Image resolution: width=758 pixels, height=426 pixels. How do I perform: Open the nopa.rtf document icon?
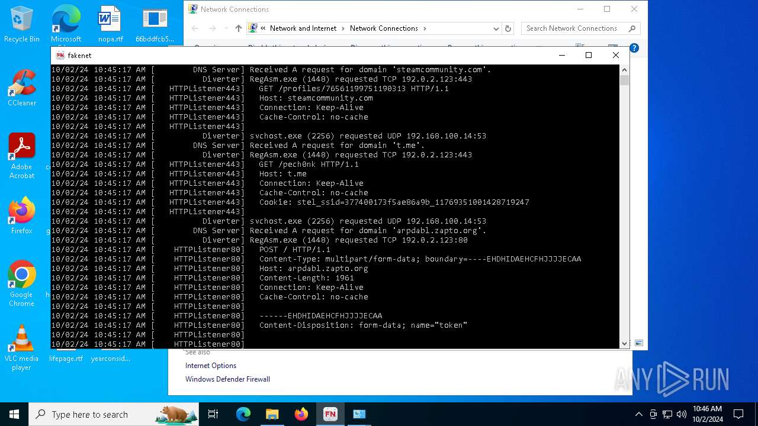click(x=110, y=24)
